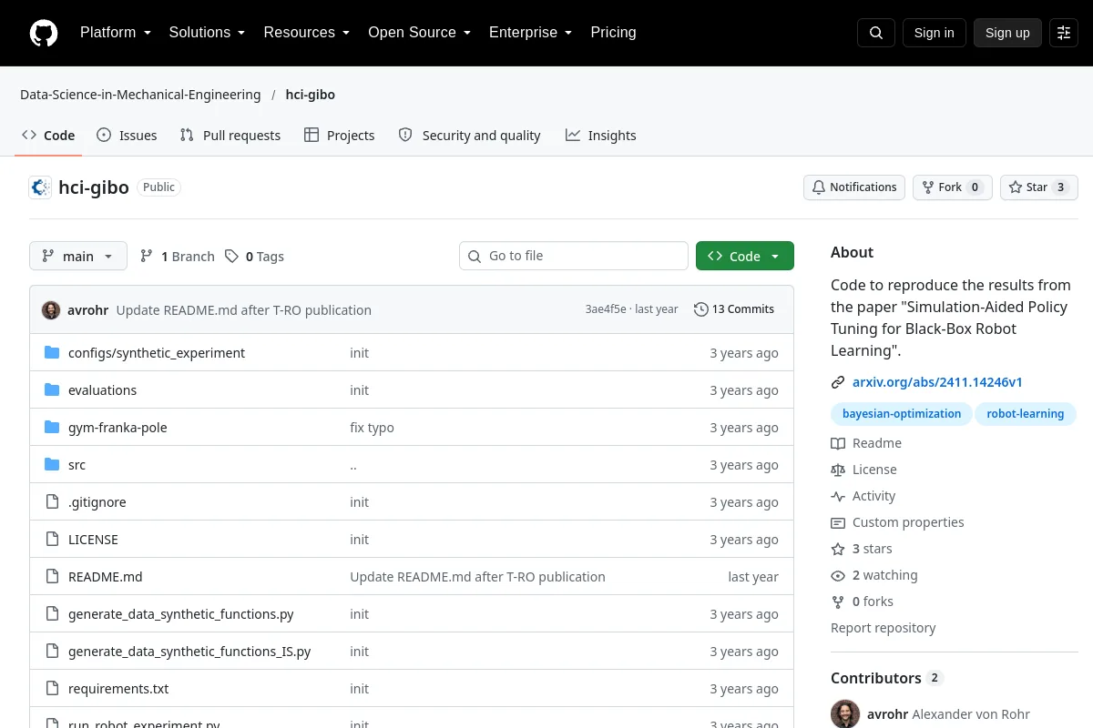Open the configs/synthetic_experiment folder icon
The image size is (1093, 728).
(52, 353)
